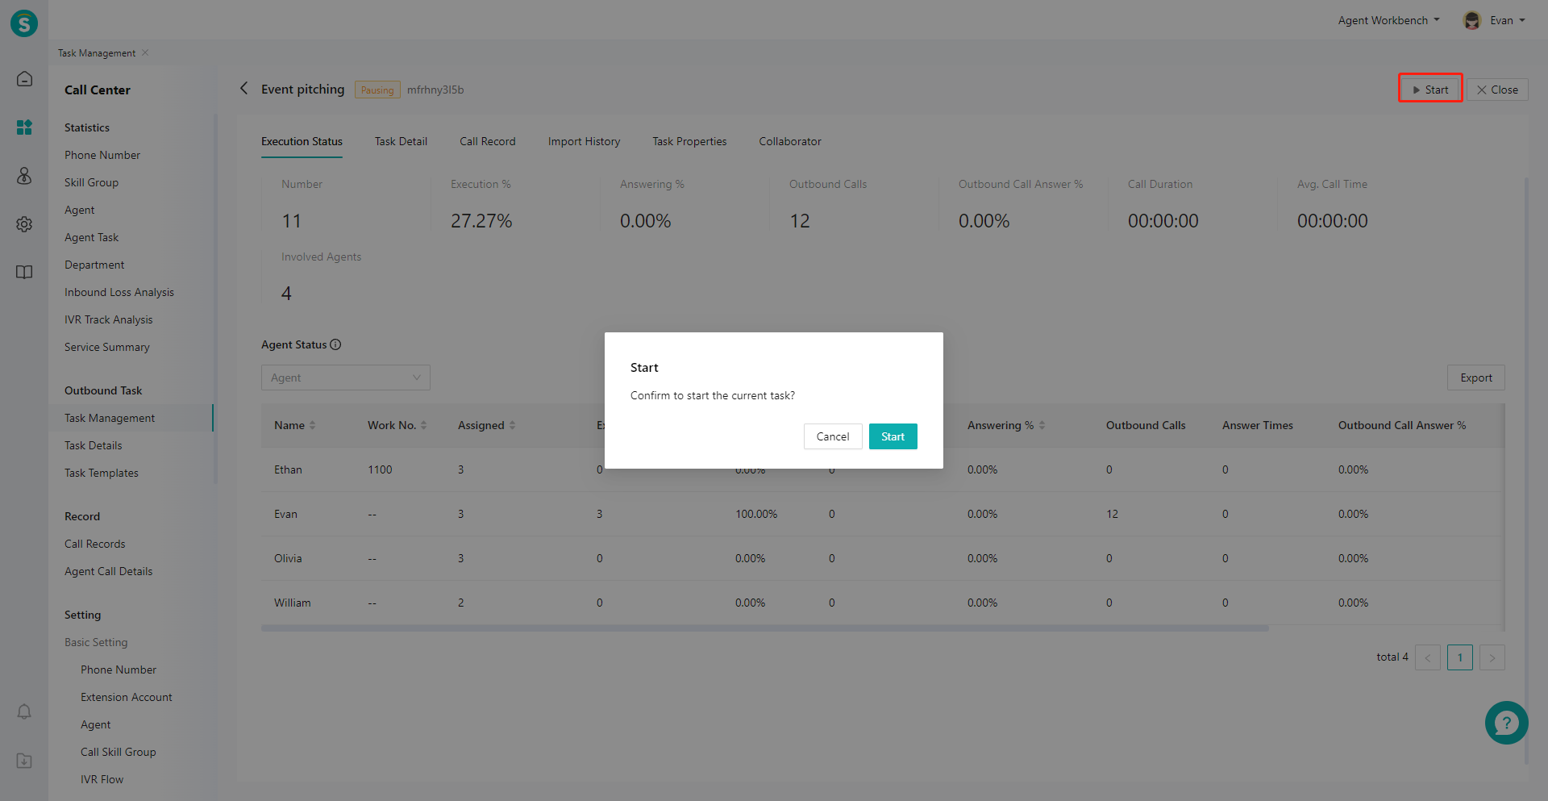Open Agent Call Details in the sidebar
Viewport: 1548px width, 801px height.
click(108, 571)
